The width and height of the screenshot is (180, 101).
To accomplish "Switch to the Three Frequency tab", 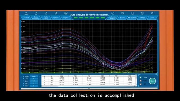I will click(36, 18).
